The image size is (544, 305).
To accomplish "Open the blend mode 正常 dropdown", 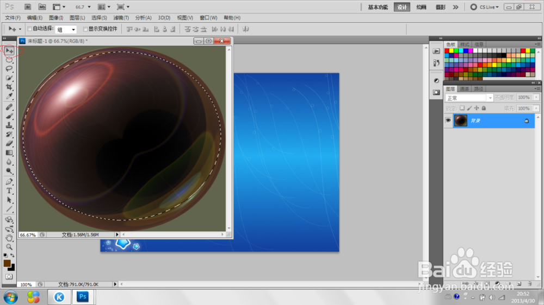I will (x=469, y=98).
